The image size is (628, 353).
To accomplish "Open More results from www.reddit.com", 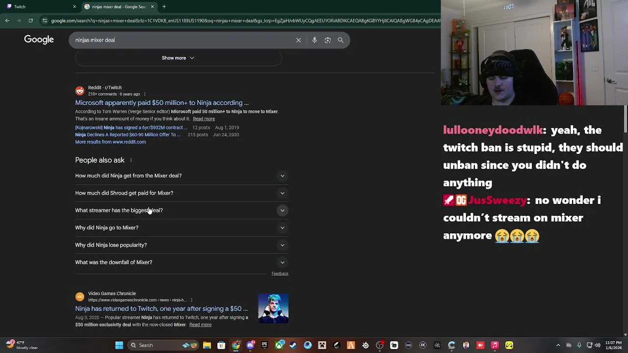I will 110,142.
